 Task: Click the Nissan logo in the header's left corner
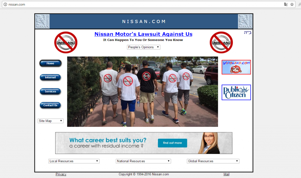[x=42, y=21]
